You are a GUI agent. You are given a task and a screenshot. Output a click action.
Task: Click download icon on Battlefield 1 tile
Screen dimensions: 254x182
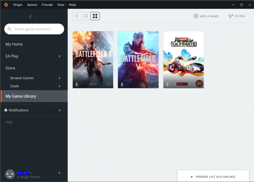[x=77, y=84]
